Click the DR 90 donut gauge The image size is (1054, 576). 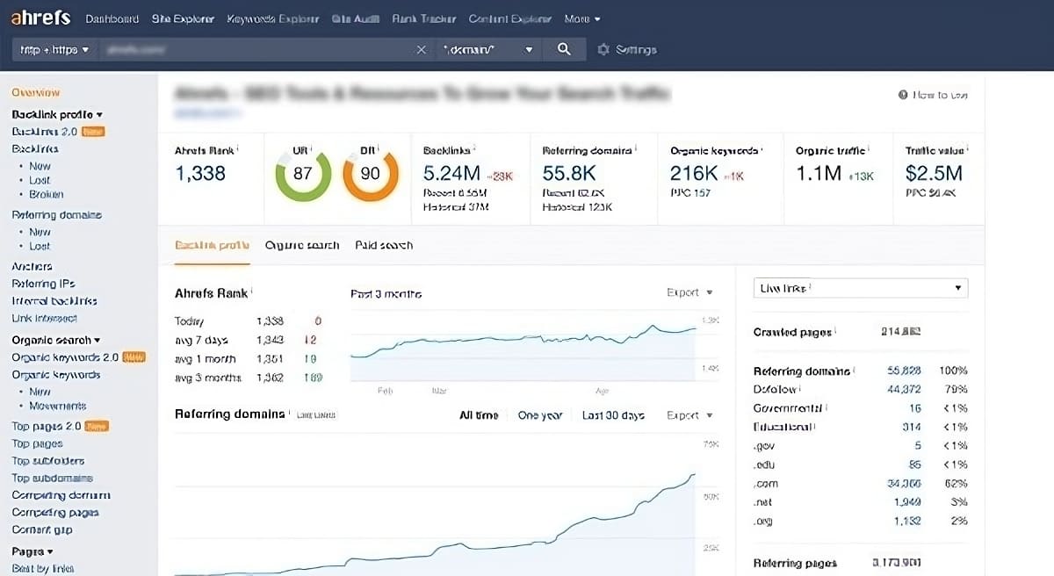370,174
